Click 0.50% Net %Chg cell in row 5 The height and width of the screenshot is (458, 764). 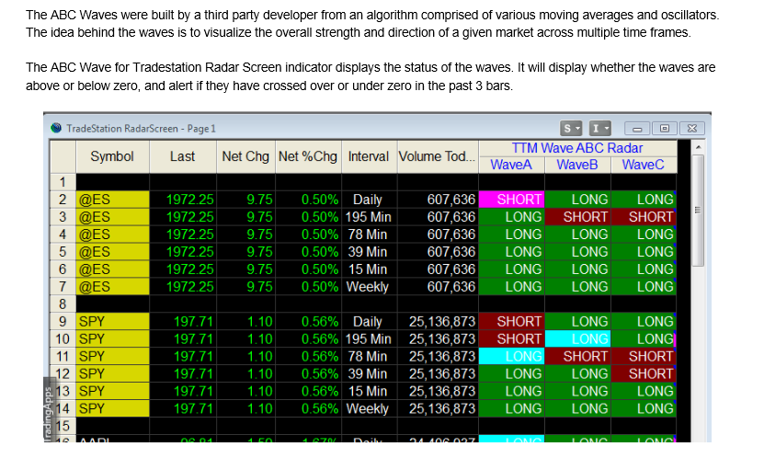[x=308, y=252]
